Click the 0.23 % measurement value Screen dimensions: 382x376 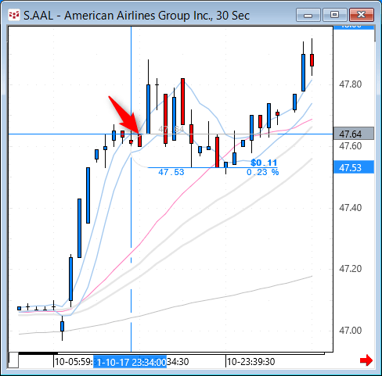click(262, 172)
